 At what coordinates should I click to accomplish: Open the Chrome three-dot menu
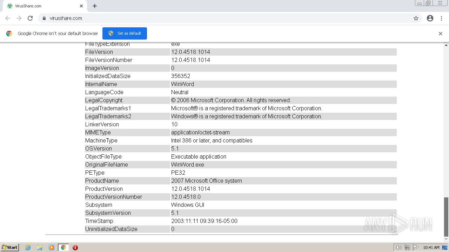coord(441,18)
